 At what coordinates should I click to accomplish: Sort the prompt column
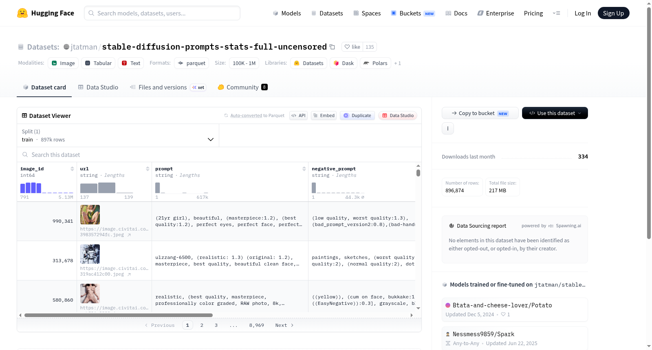[x=304, y=169]
